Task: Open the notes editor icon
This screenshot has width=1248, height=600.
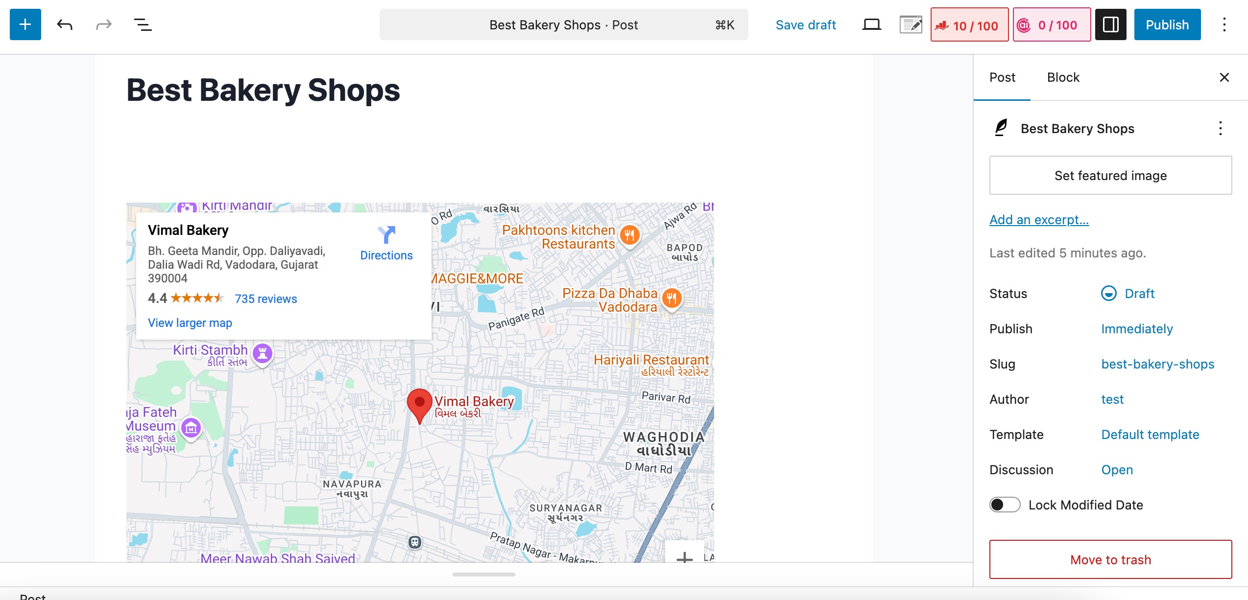Action: (911, 24)
